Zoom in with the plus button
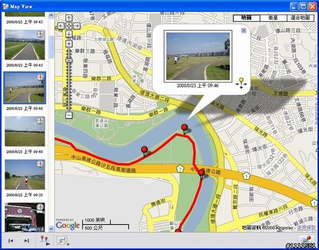The image size is (319, 250). pyautogui.click(x=69, y=44)
